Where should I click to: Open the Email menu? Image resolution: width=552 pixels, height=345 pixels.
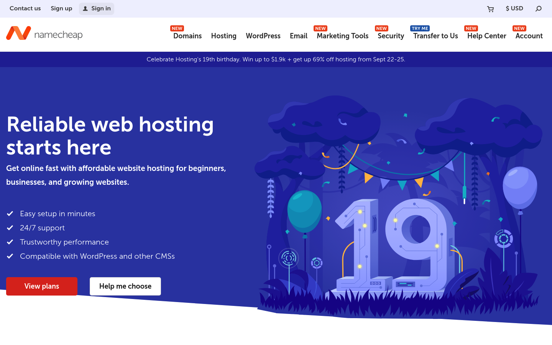(x=299, y=36)
